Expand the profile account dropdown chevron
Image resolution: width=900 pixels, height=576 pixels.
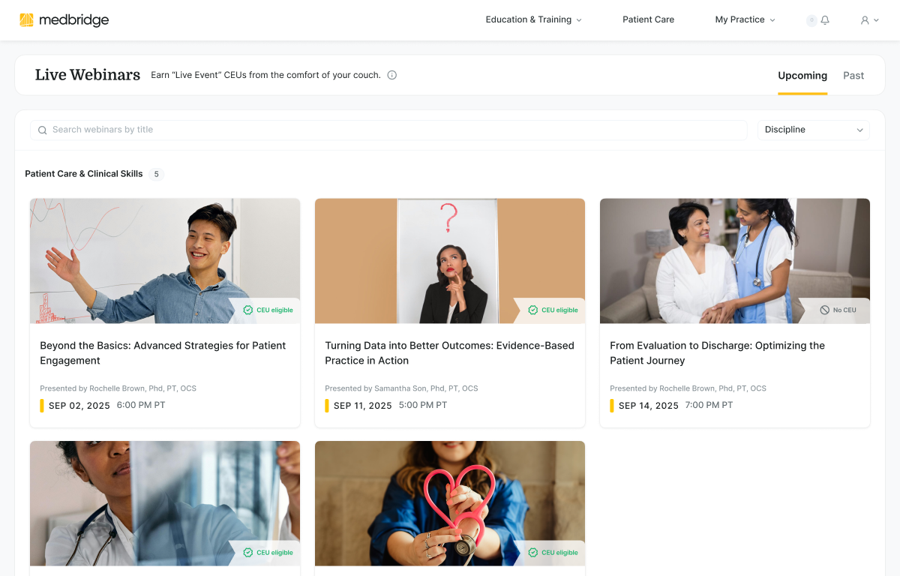click(875, 20)
